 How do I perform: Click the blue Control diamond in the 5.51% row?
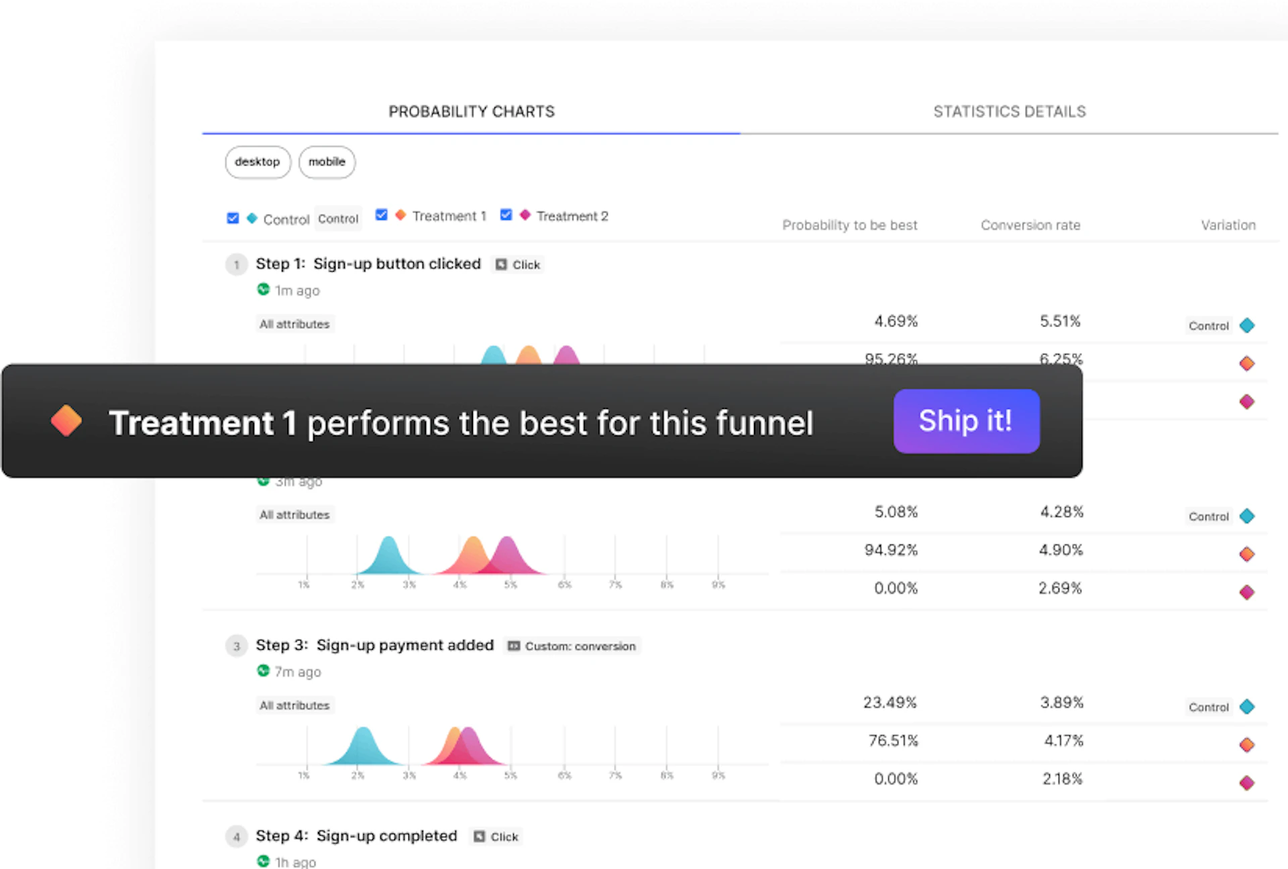[x=1247, y=325]
